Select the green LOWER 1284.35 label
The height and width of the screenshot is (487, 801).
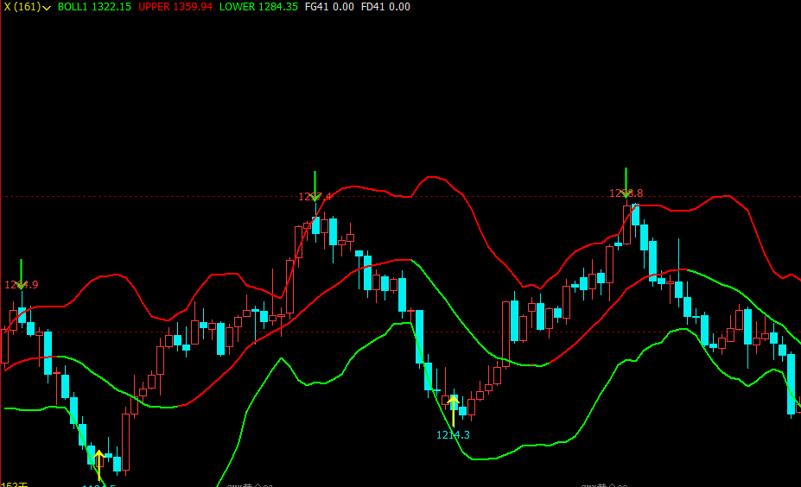(258, 7)
